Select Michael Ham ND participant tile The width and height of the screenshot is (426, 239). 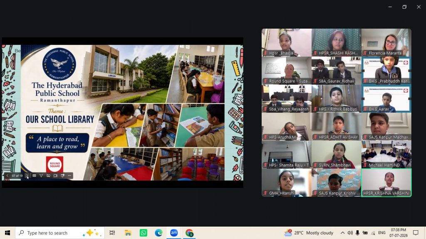point(386,154)
